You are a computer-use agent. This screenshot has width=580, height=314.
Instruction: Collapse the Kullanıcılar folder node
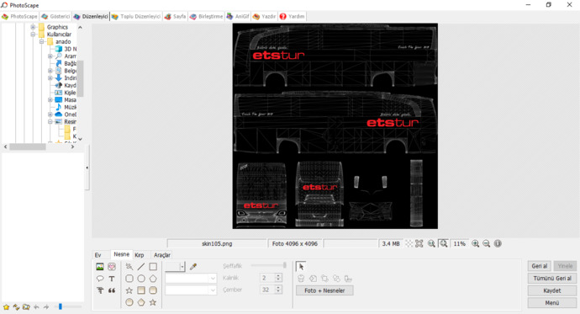pos(33,34)
